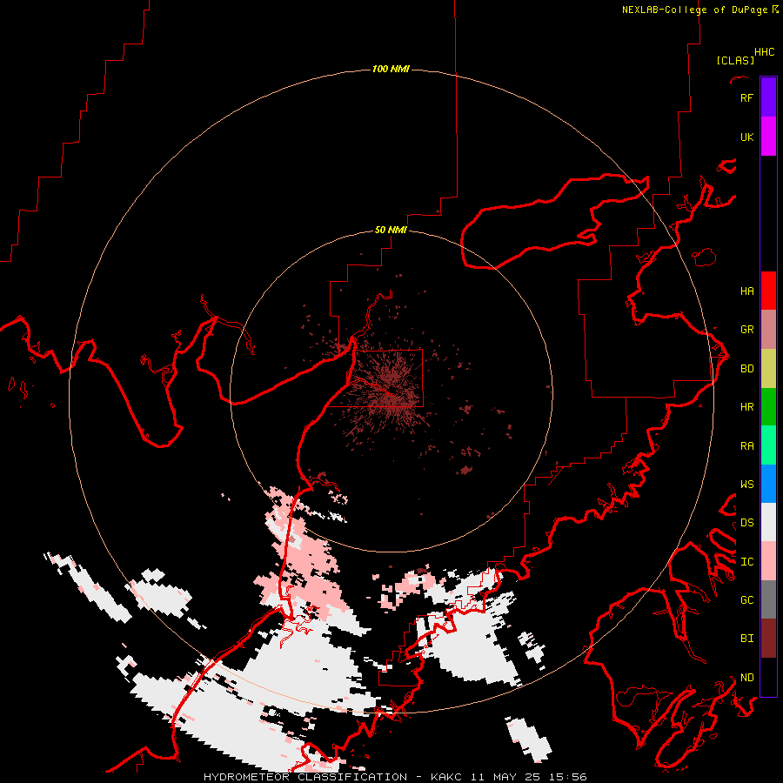The width and height of the screenshot is (783, 783).
Task: Select the GC gray legend swatch
Action: pyautogui.click(x=768, y=599)
